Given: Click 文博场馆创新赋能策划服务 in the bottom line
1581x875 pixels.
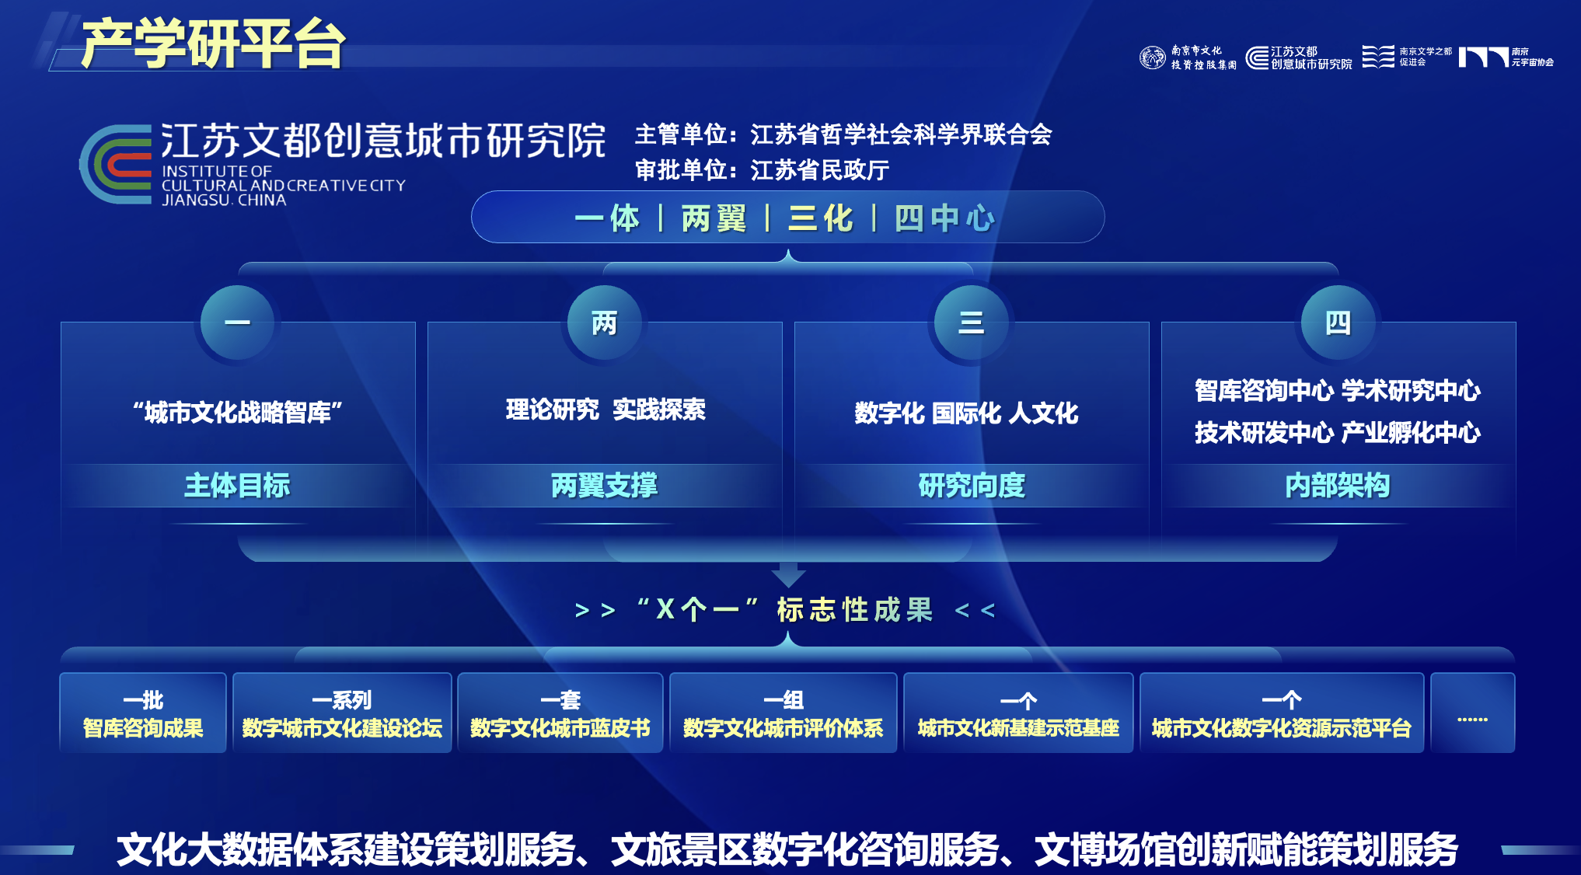Looking at the screenshot, I should [1246, 849].
